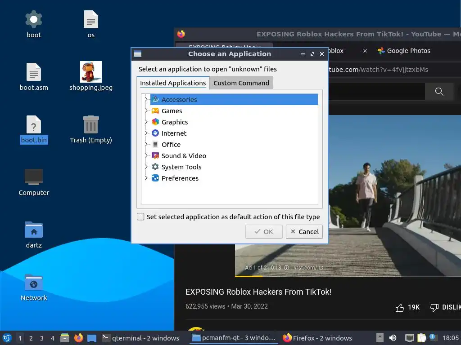Switch to workspace 2

pyautogui.click(x=31, y=338)
